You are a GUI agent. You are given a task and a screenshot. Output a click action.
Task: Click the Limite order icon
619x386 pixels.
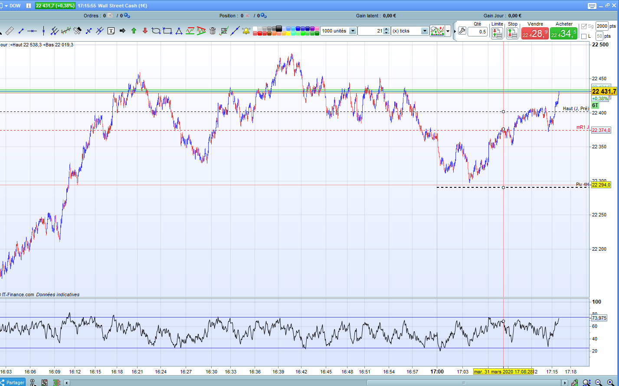[497, 33]
